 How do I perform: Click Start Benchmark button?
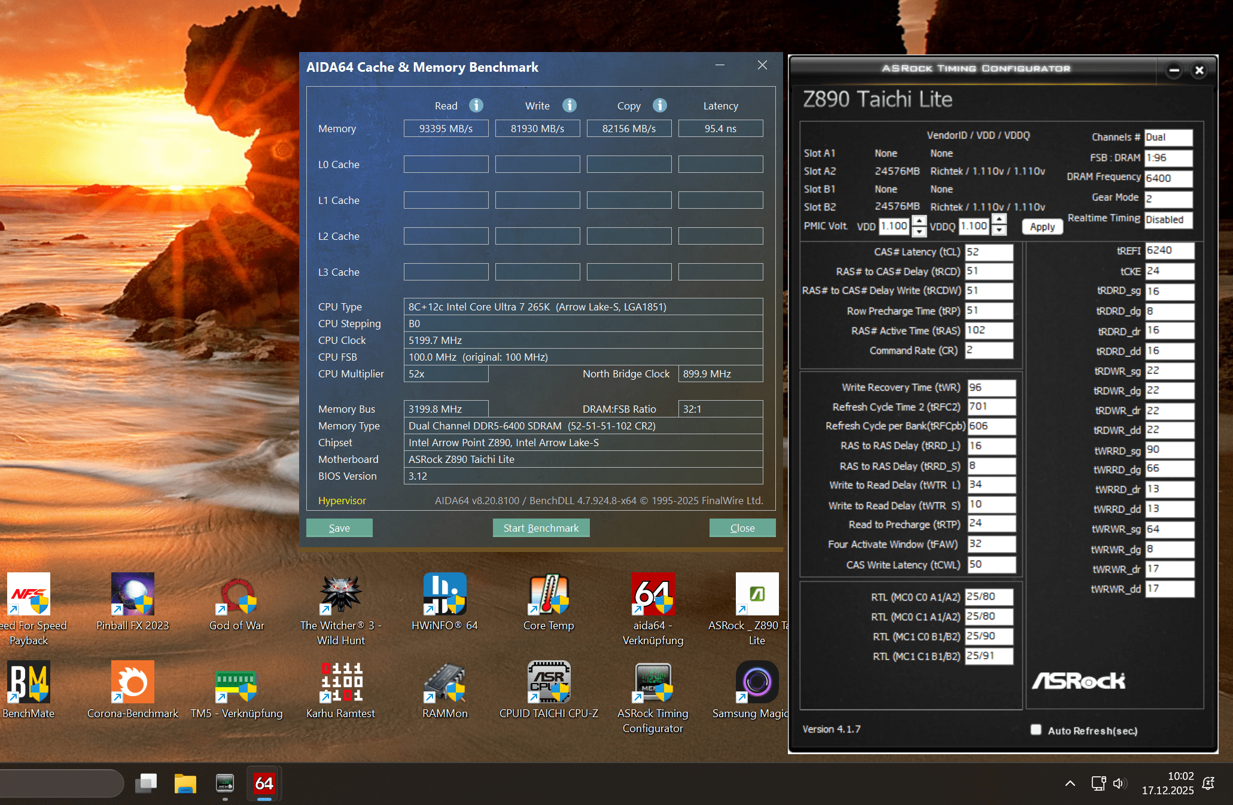click(x=541, y=528)
